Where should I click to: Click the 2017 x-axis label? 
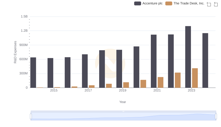click(x=88, y=90)
